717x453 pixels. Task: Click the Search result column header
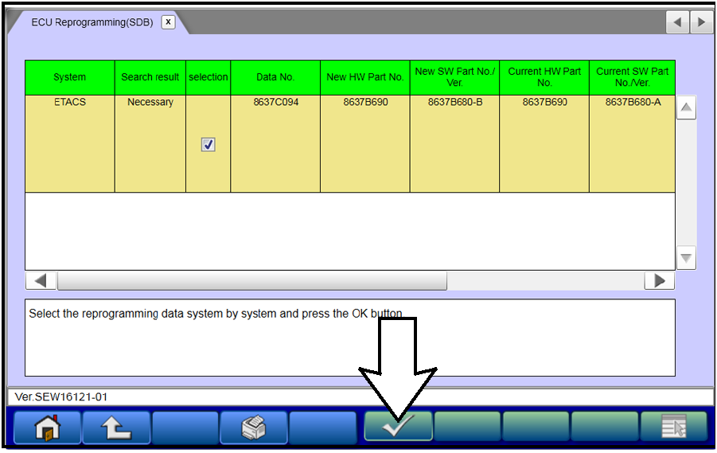coord(150,77)
